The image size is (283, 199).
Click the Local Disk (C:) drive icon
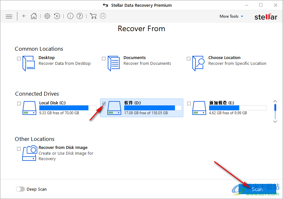[x=29, y=108]
